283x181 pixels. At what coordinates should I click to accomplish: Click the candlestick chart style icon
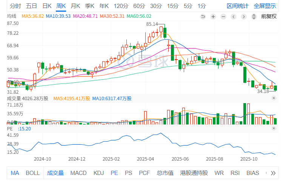pos(254,16)
